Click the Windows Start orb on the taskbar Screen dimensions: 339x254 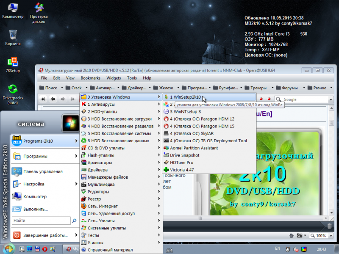click(x=8, y=249)
